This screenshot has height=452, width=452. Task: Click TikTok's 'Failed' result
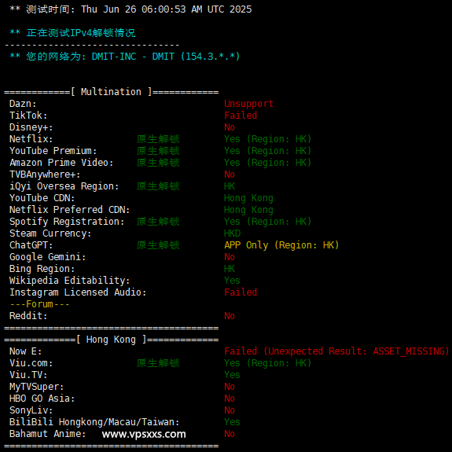241,116
